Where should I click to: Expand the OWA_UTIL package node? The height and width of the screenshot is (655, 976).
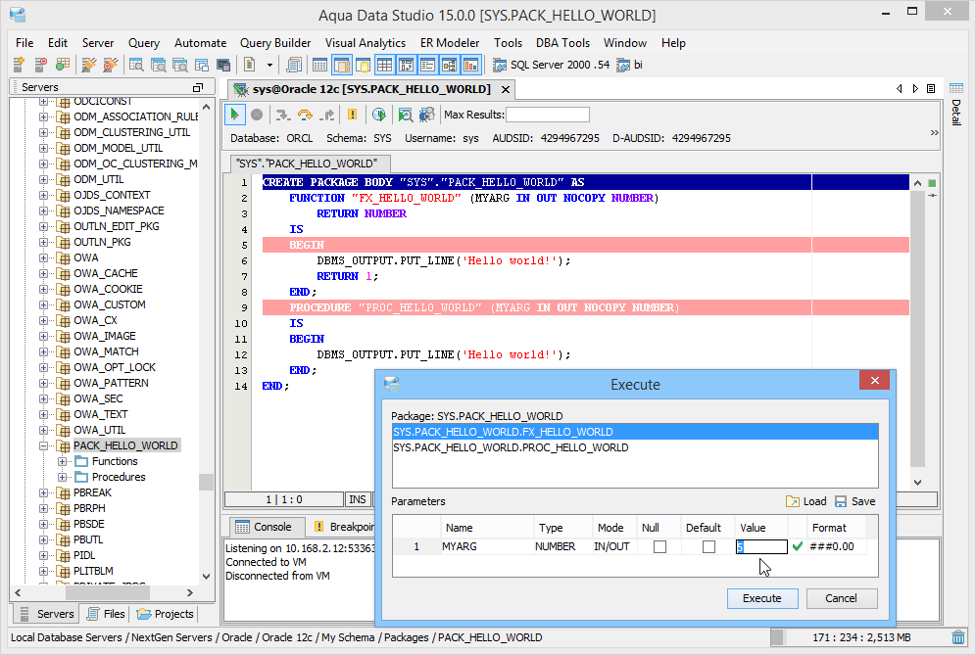pyautogui.click(x=43, y=430)
